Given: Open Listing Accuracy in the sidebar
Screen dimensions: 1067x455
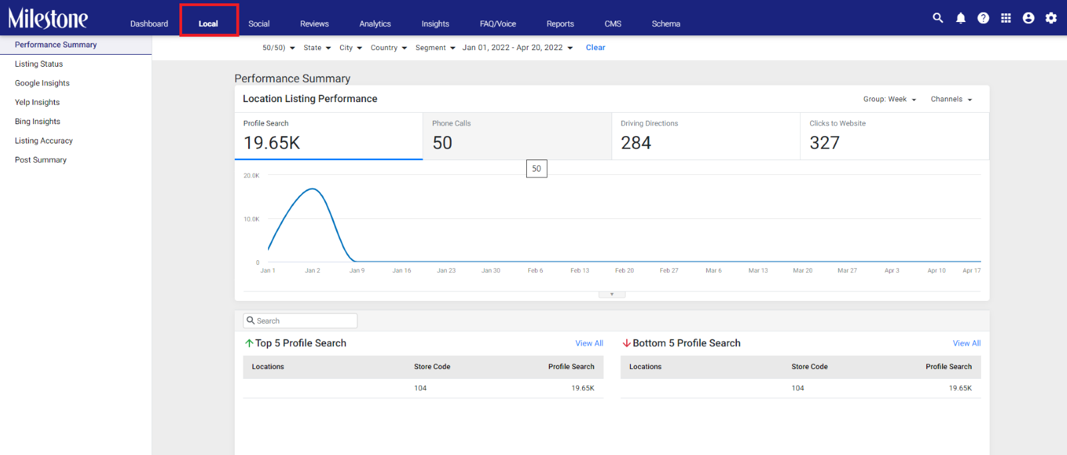Looking at the screenshot, I should 44,141.
